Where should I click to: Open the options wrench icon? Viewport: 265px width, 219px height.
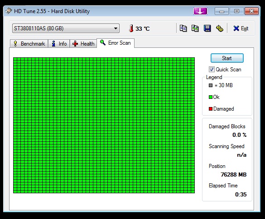click(220, 28)
